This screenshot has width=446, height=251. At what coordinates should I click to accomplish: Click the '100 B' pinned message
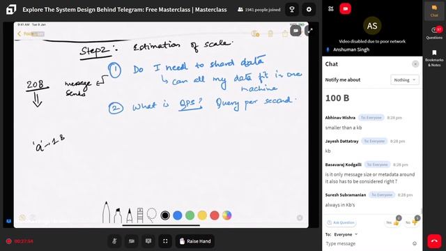(337, 98)
